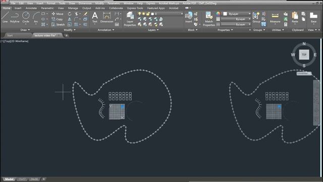Open the File menu
The image size is (323, 182).
tap(13, 4)
